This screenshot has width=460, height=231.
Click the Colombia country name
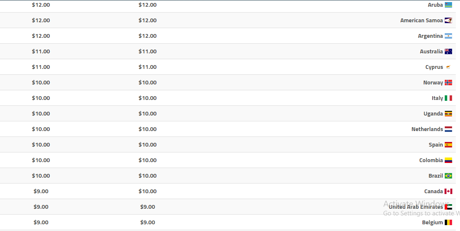[x=431, y=160]
